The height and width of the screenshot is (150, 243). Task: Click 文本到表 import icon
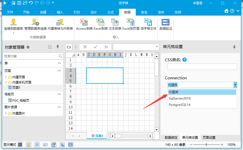point(115,22)
